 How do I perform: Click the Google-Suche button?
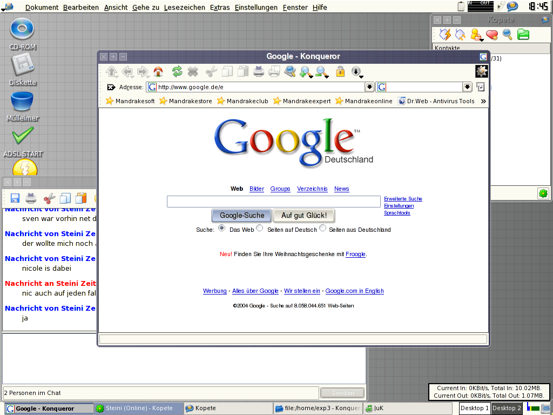tap(242, 215)
